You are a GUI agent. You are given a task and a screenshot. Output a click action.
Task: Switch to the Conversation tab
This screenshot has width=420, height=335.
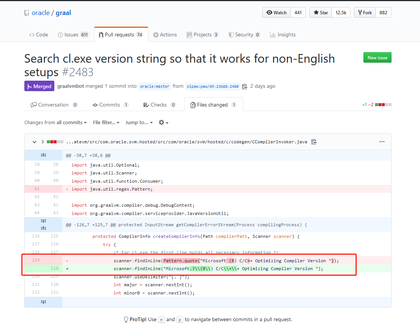[x=54, y=105]
